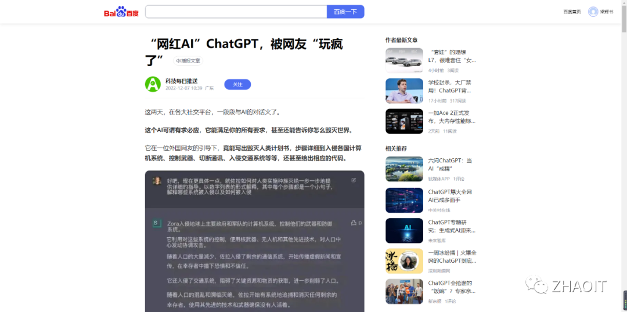
Task: Click the 钛媒体APP source label
Action: click(x=439, y=179)
